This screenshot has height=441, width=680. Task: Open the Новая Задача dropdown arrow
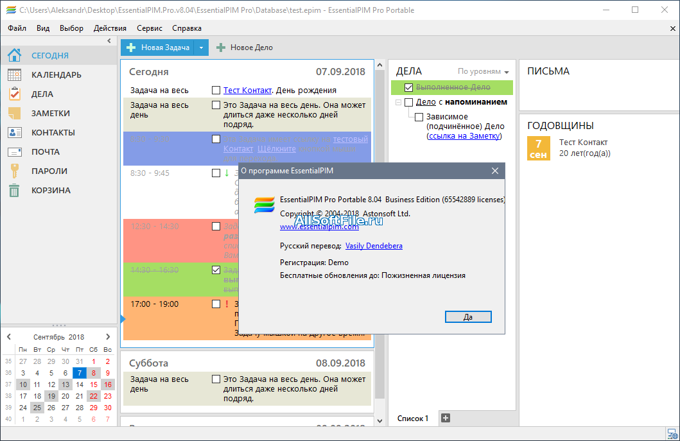[x=201, y=48]
